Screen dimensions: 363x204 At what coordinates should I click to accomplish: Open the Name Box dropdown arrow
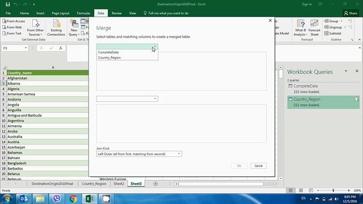(x=26, y=48)
